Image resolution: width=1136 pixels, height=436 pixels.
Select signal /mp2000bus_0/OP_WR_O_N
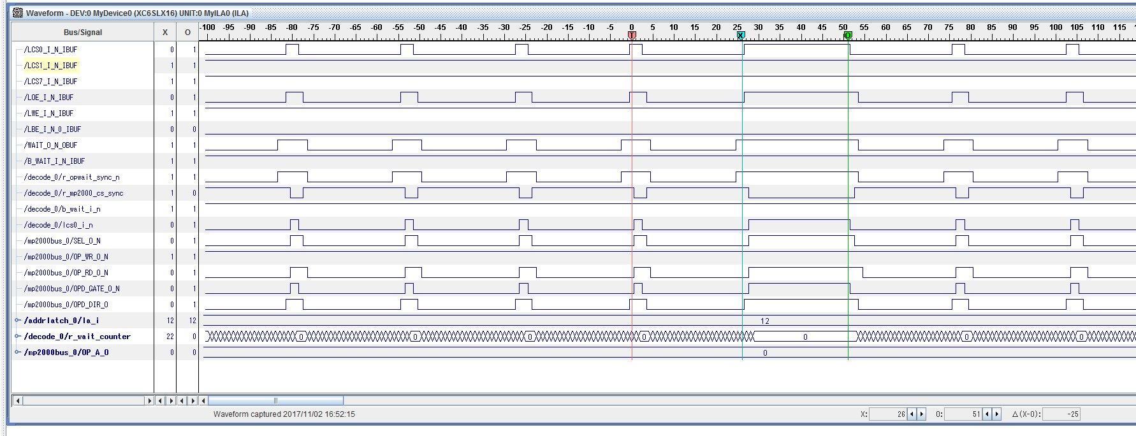pos(66,256)
